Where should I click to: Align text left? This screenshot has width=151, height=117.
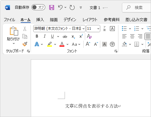click(124, 36)
